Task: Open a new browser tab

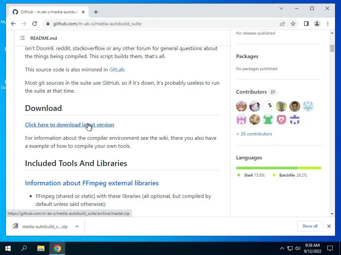Action: tap(96, 12)
